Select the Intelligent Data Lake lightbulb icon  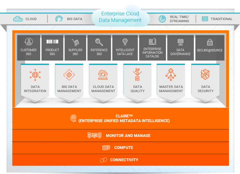coord(125,42)
